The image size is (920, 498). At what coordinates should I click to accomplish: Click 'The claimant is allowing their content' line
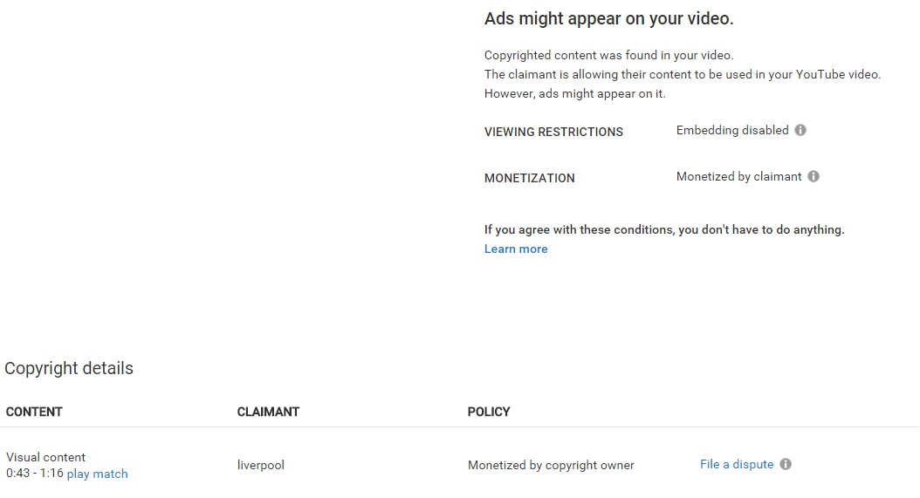(x=683, y=74)
